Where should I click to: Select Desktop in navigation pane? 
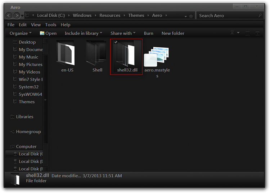point(27,42)
